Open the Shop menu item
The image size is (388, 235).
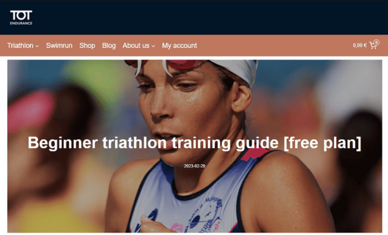pyautogui.click(x=87, y=46)
